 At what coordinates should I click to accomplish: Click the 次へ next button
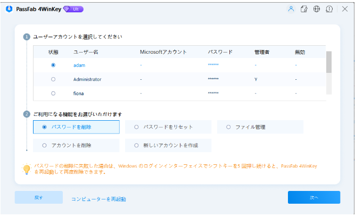click(x=313, y=197)
